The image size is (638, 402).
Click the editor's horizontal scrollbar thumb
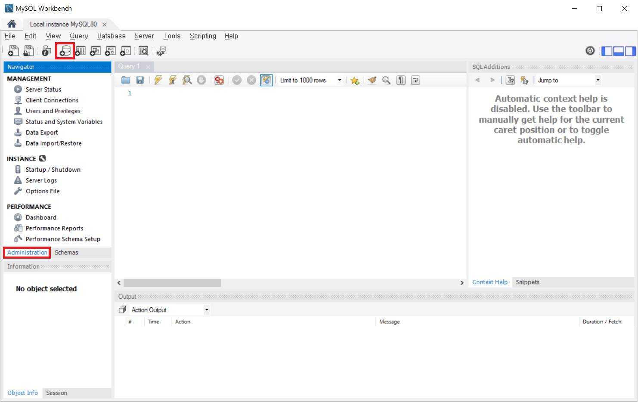tap(172, 283)
